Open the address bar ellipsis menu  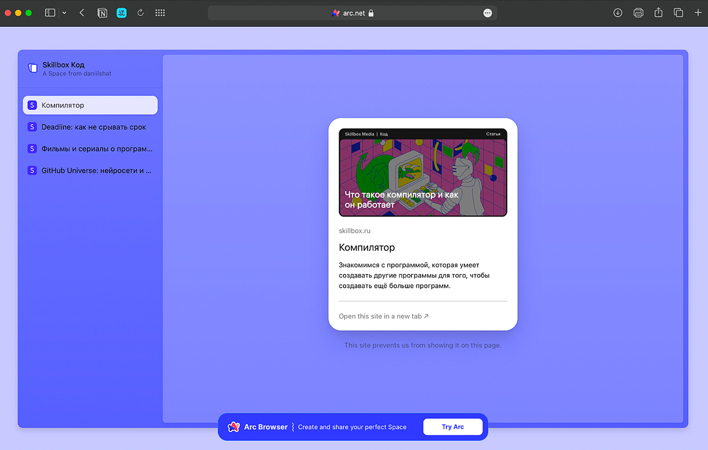tap(488, 13)
